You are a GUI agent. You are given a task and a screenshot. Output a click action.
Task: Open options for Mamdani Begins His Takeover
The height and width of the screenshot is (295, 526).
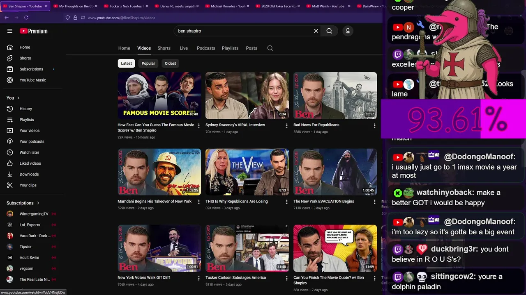[199, 202]
